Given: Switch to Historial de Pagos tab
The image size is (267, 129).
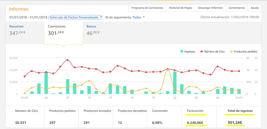Looking at the screenshot, I should click(x=180, y=8).
